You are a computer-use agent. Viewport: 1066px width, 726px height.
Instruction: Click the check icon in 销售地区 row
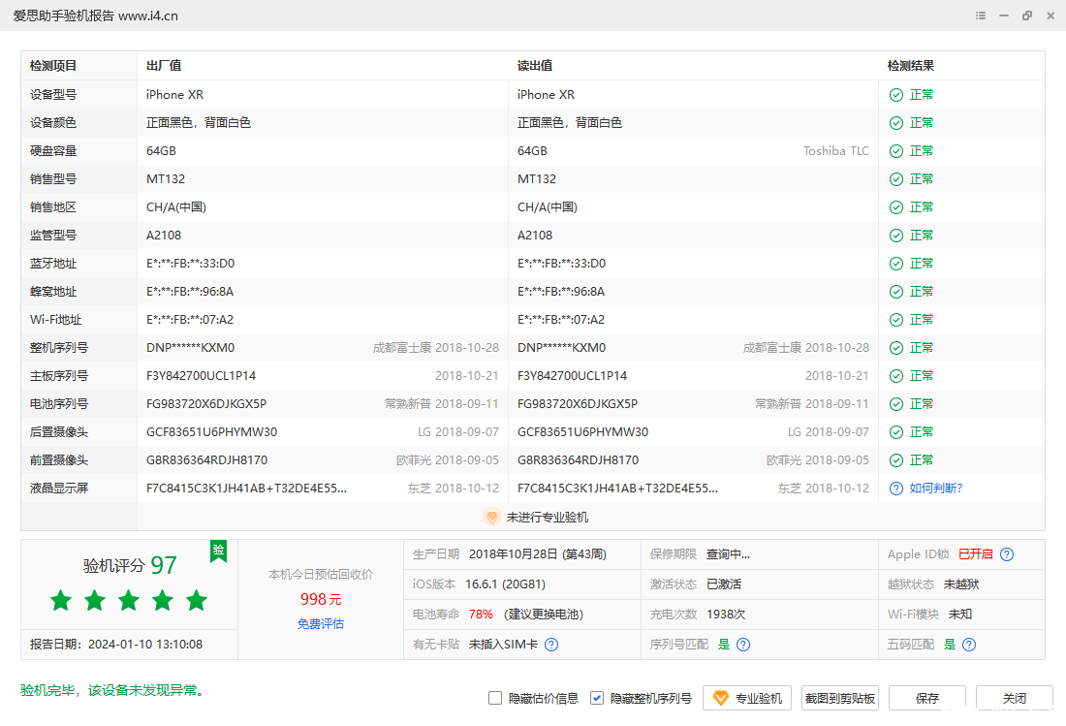pyautogui.click(x=896, y=207)
